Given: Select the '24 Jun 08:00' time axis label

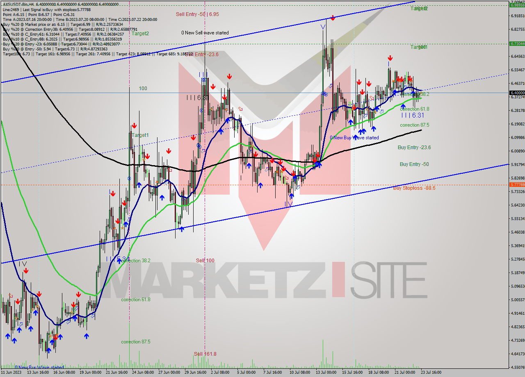Looking at the screenshot, I should tap(144, 373).
